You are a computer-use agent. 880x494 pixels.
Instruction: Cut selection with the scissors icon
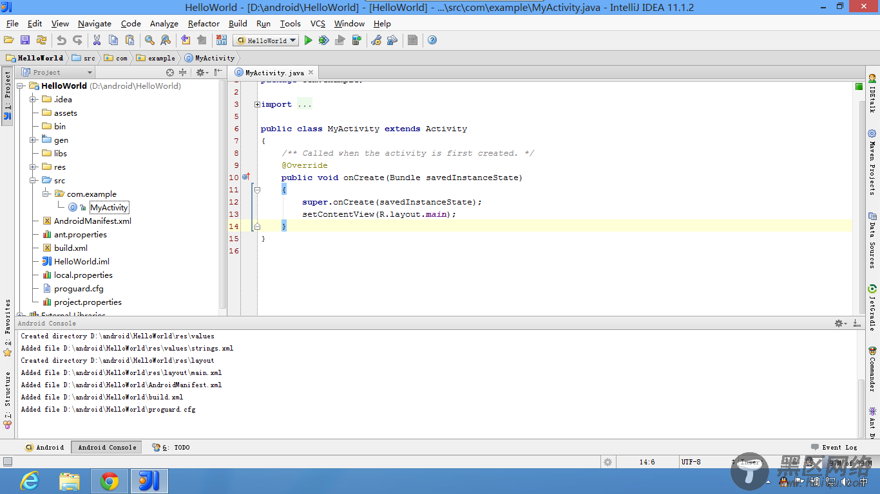coord(97,40)
